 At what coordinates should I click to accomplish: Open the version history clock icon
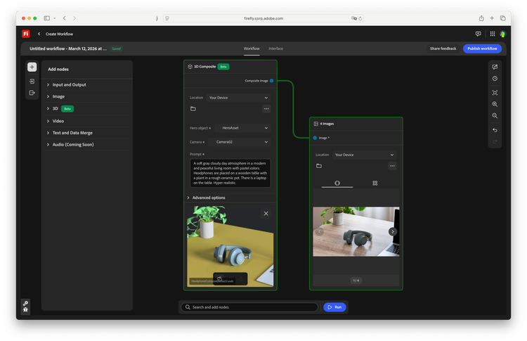click(495, 79)
